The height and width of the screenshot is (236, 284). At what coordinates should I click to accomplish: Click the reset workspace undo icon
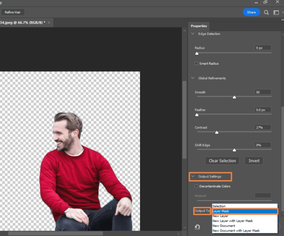click(196, 227)
